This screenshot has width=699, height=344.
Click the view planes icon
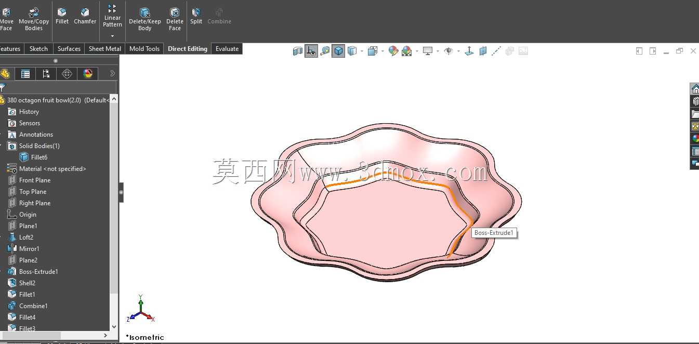(x=483, y=51)
